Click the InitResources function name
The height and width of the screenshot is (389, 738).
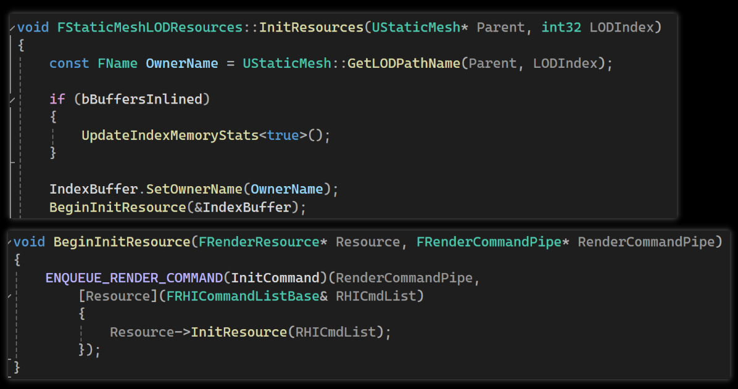[x=311, y=27]
